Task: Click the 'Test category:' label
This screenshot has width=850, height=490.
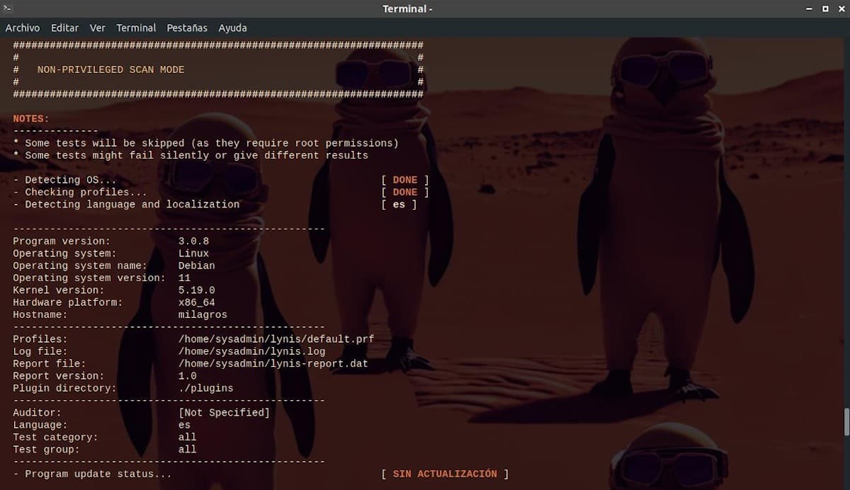Action: (x=55, y=437)
